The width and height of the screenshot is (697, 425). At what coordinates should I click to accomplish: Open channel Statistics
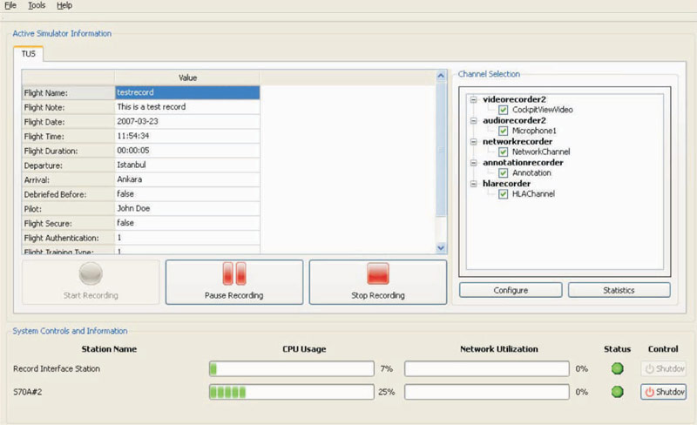pos(619,290)
